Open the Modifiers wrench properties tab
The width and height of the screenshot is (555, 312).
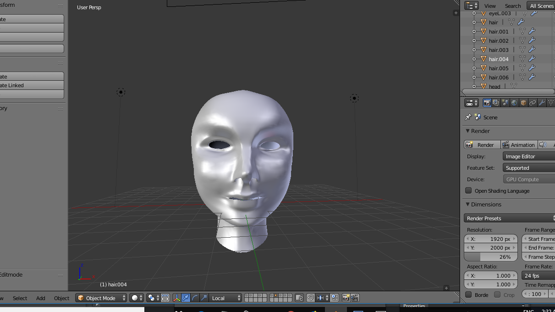(542, 103)
